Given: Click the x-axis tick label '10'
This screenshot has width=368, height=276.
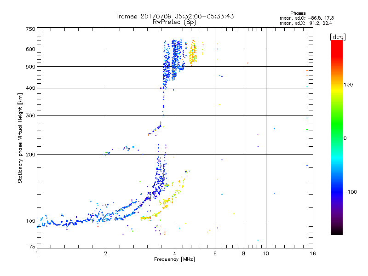Looking at the screenshot, I should click(266, 253).
